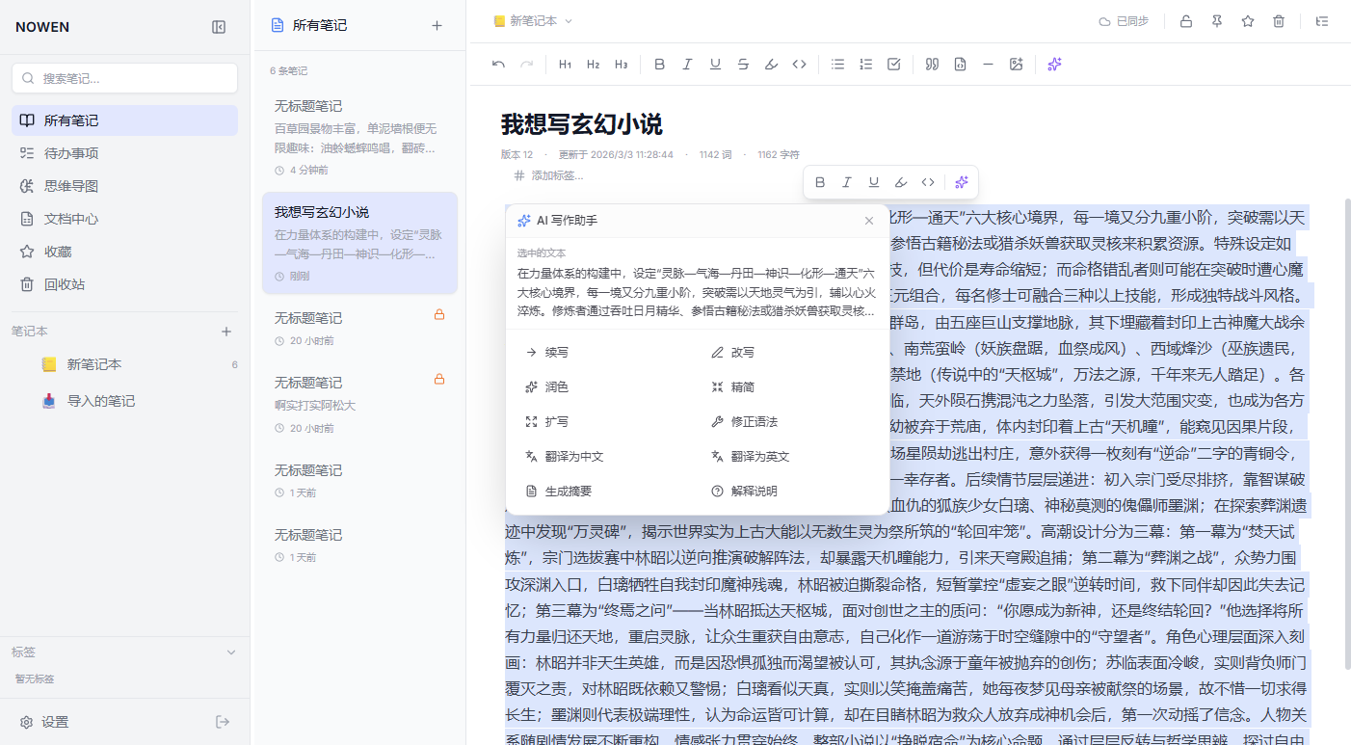Click the undo arrow in the toolbar
The height and width of the screenshot is (745, 1351).
pos(498,65)
